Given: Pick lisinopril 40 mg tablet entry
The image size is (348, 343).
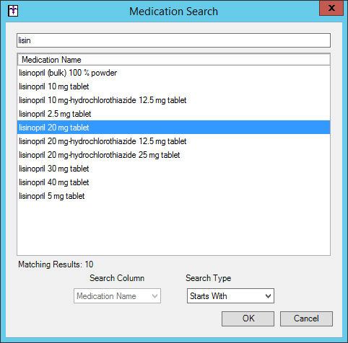Looking at the screenshot, I should coord(173,182).
